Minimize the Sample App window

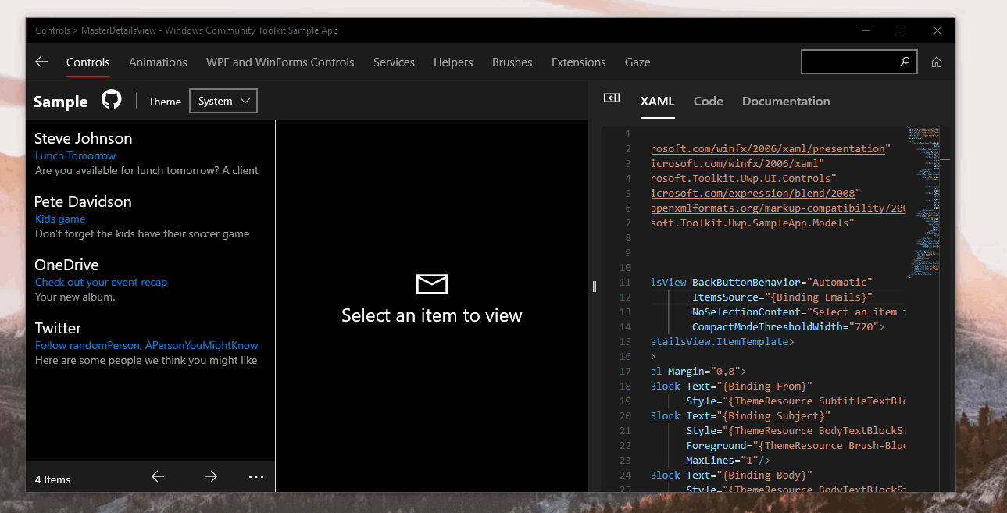tap(866, 30)
